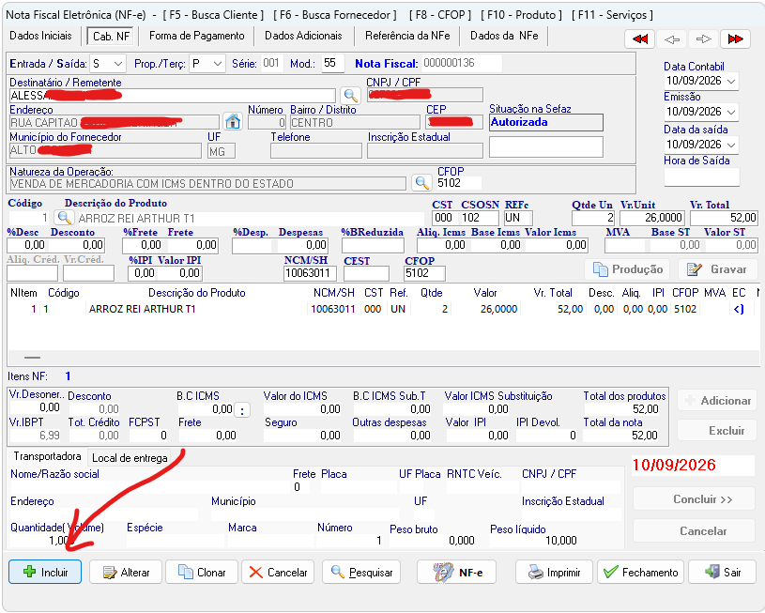Switch to Referência da NFe tab
This screenshot has height=613, width=765.
[x=407, y=36]
